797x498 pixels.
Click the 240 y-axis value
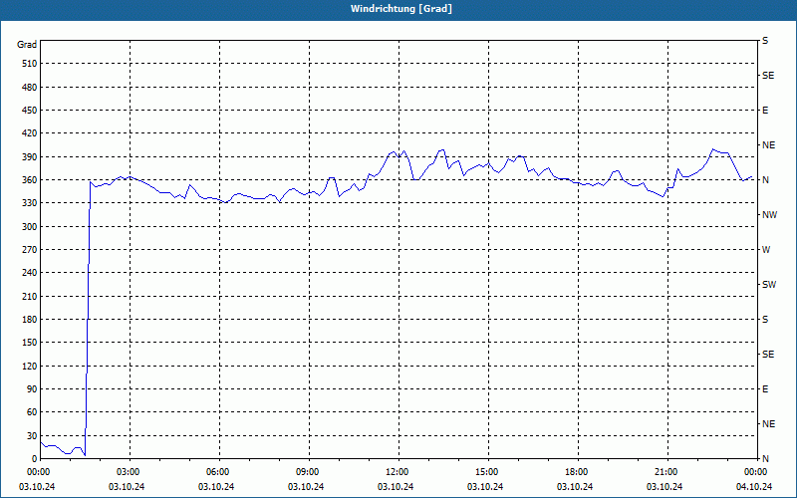pos(30,273)
